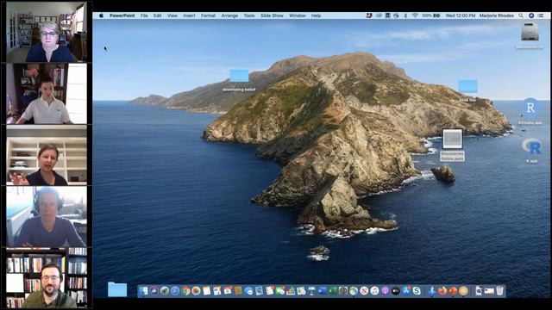Open the View menu
The image size is (552, 310).
point(172,15)
